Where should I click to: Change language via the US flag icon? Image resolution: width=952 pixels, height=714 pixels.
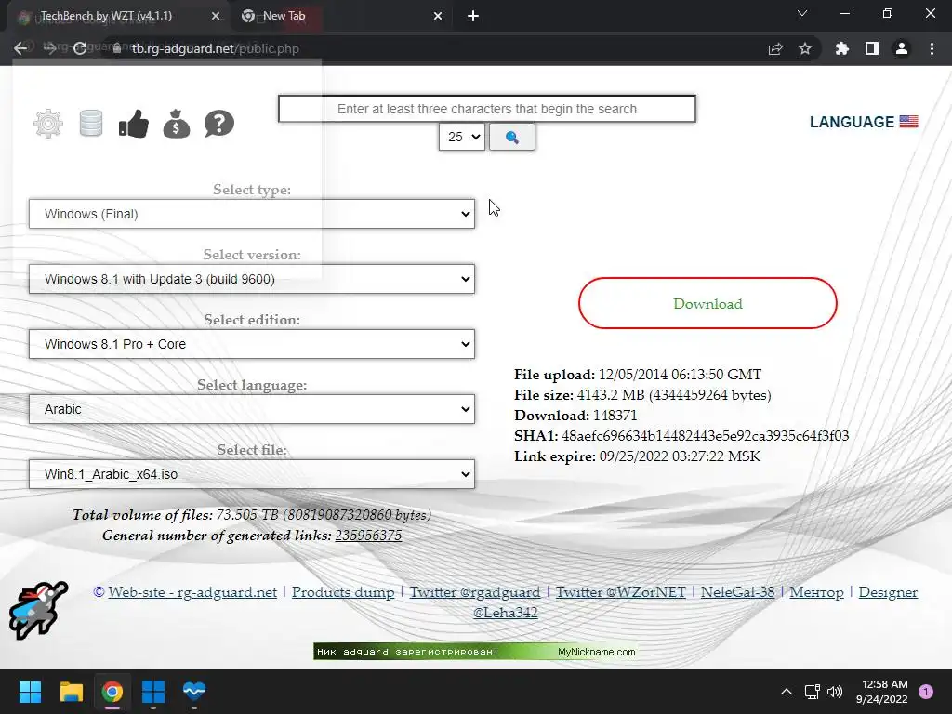click(908, 122)
